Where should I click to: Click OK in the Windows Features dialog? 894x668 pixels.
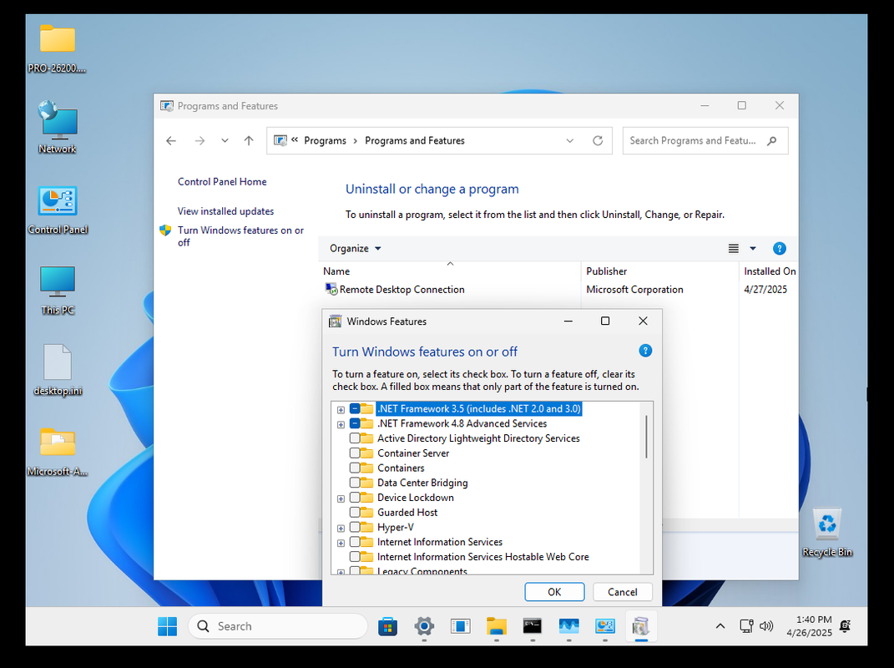click(554, 592)
